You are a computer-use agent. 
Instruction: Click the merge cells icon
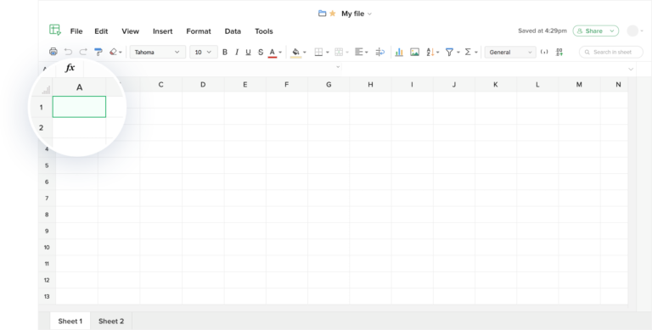coord(339,52)
